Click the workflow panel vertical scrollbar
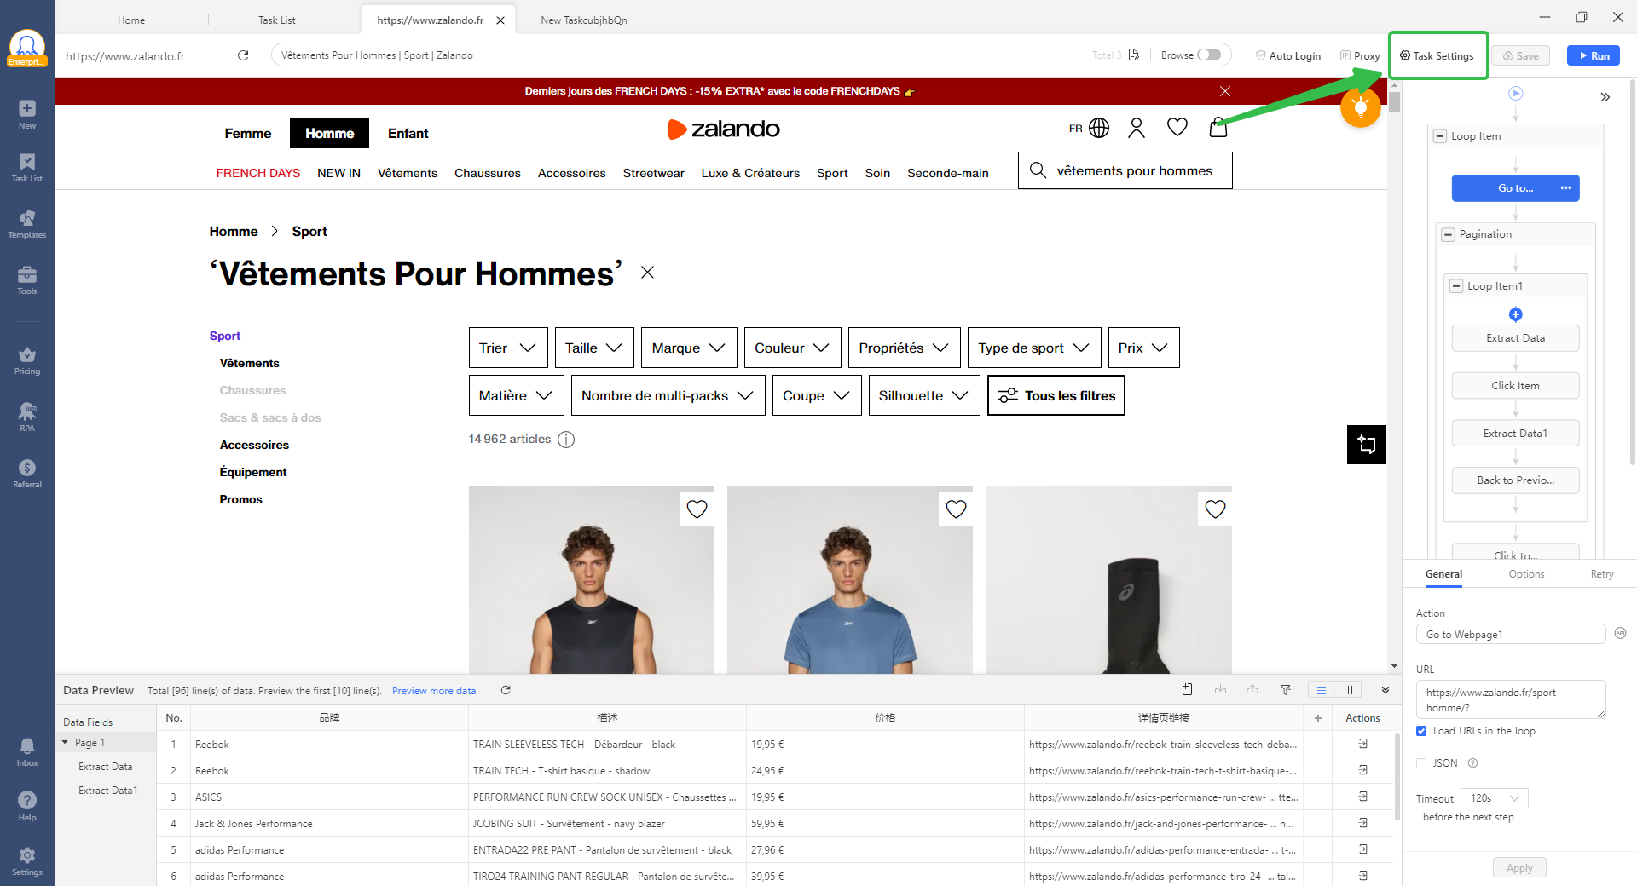This screenshot has width=1637, height=886. point(1632,273)
